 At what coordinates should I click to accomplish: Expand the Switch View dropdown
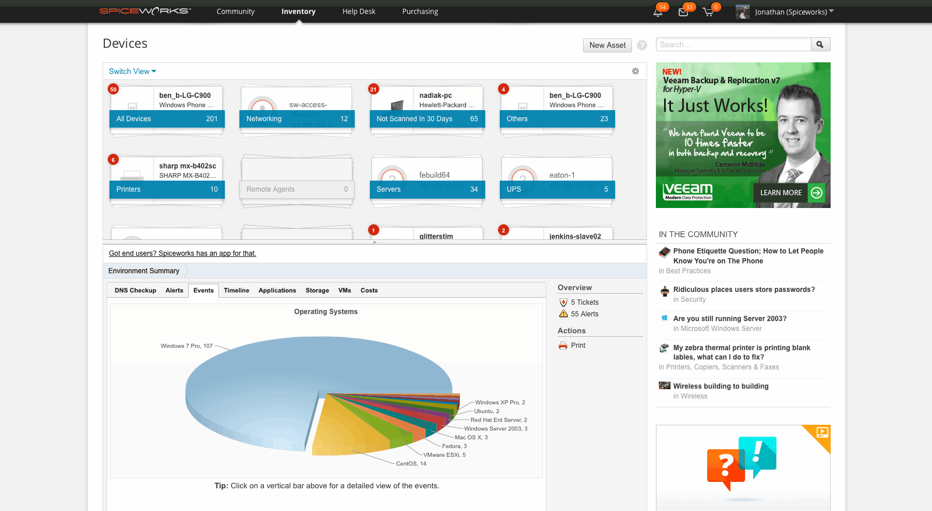132,71
